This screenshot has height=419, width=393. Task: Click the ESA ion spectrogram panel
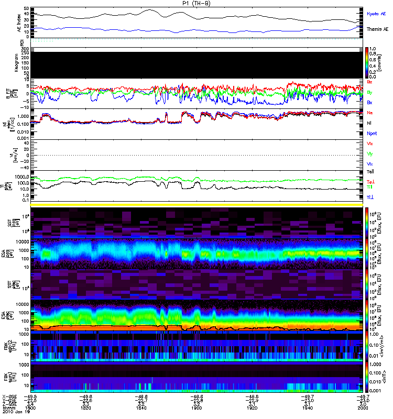196,254
